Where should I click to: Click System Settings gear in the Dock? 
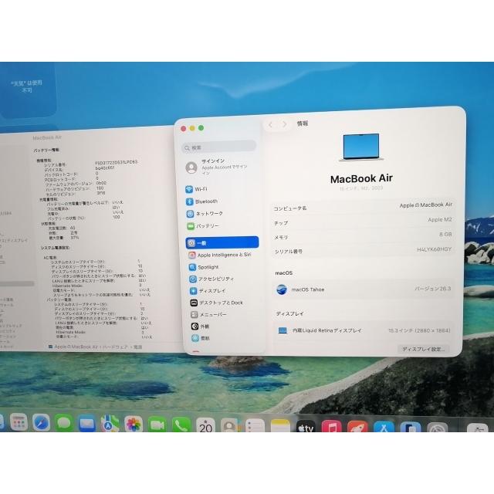(x=438, y=428)
